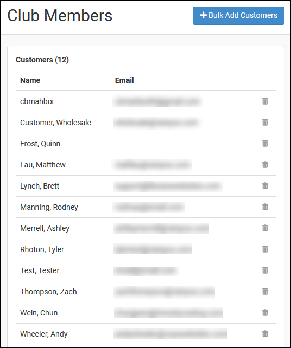Delete Thompson, Zach from members
Image resolution: width=291 pixels, height=348 pixels.
(x=265, y=292)
